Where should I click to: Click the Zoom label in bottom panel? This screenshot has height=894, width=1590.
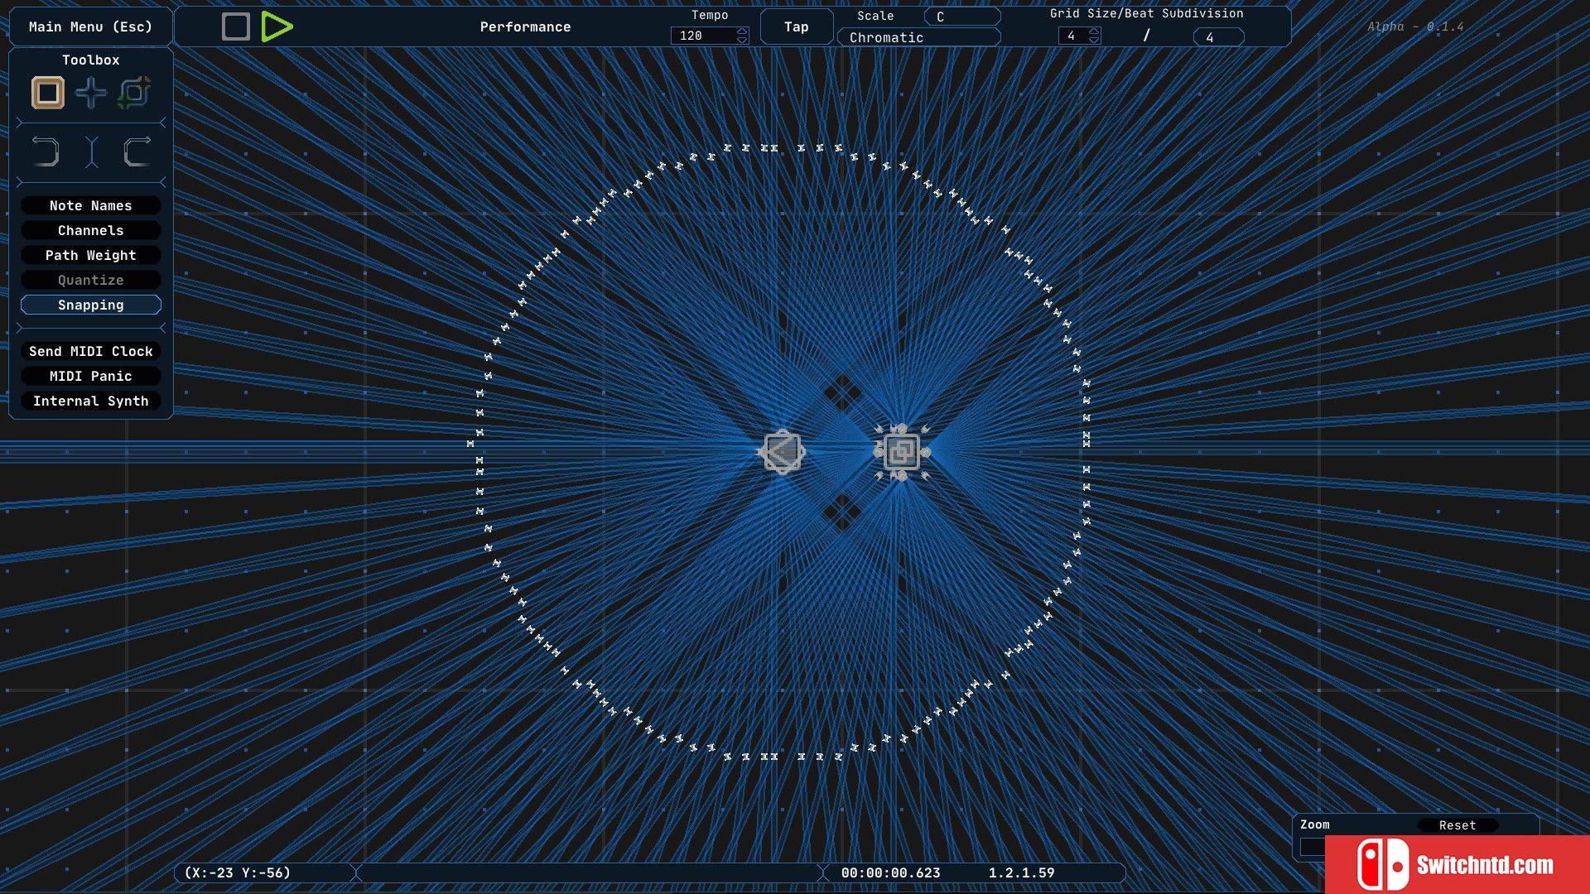(1315, 824)
